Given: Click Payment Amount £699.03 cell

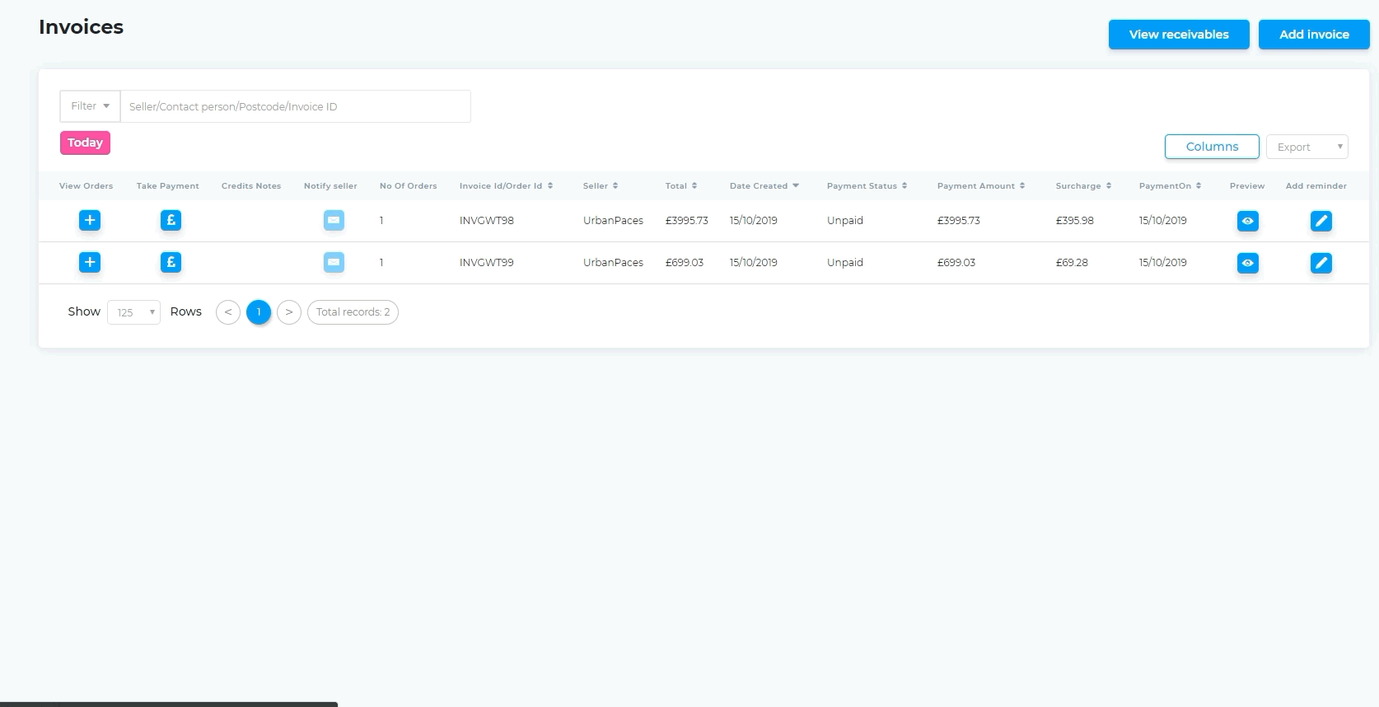Looking at the screenshot, I should (956, 263).
